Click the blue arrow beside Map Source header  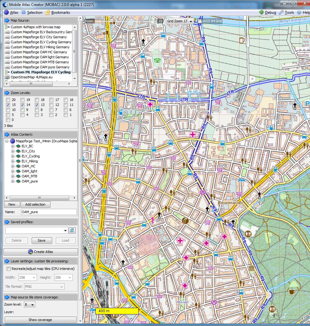tap(7, 20)
